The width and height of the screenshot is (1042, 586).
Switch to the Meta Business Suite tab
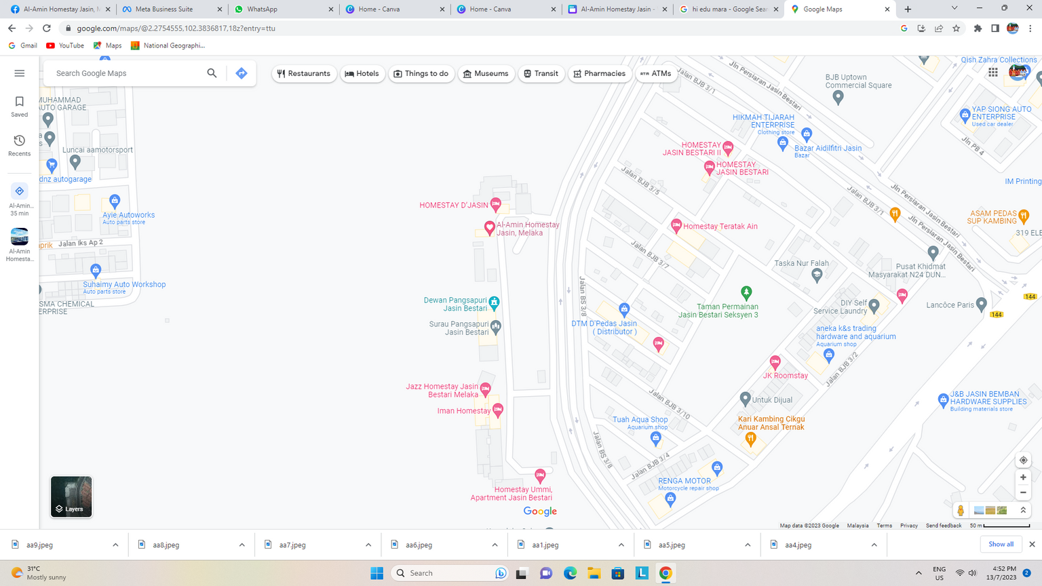click(x=172, y=9)
